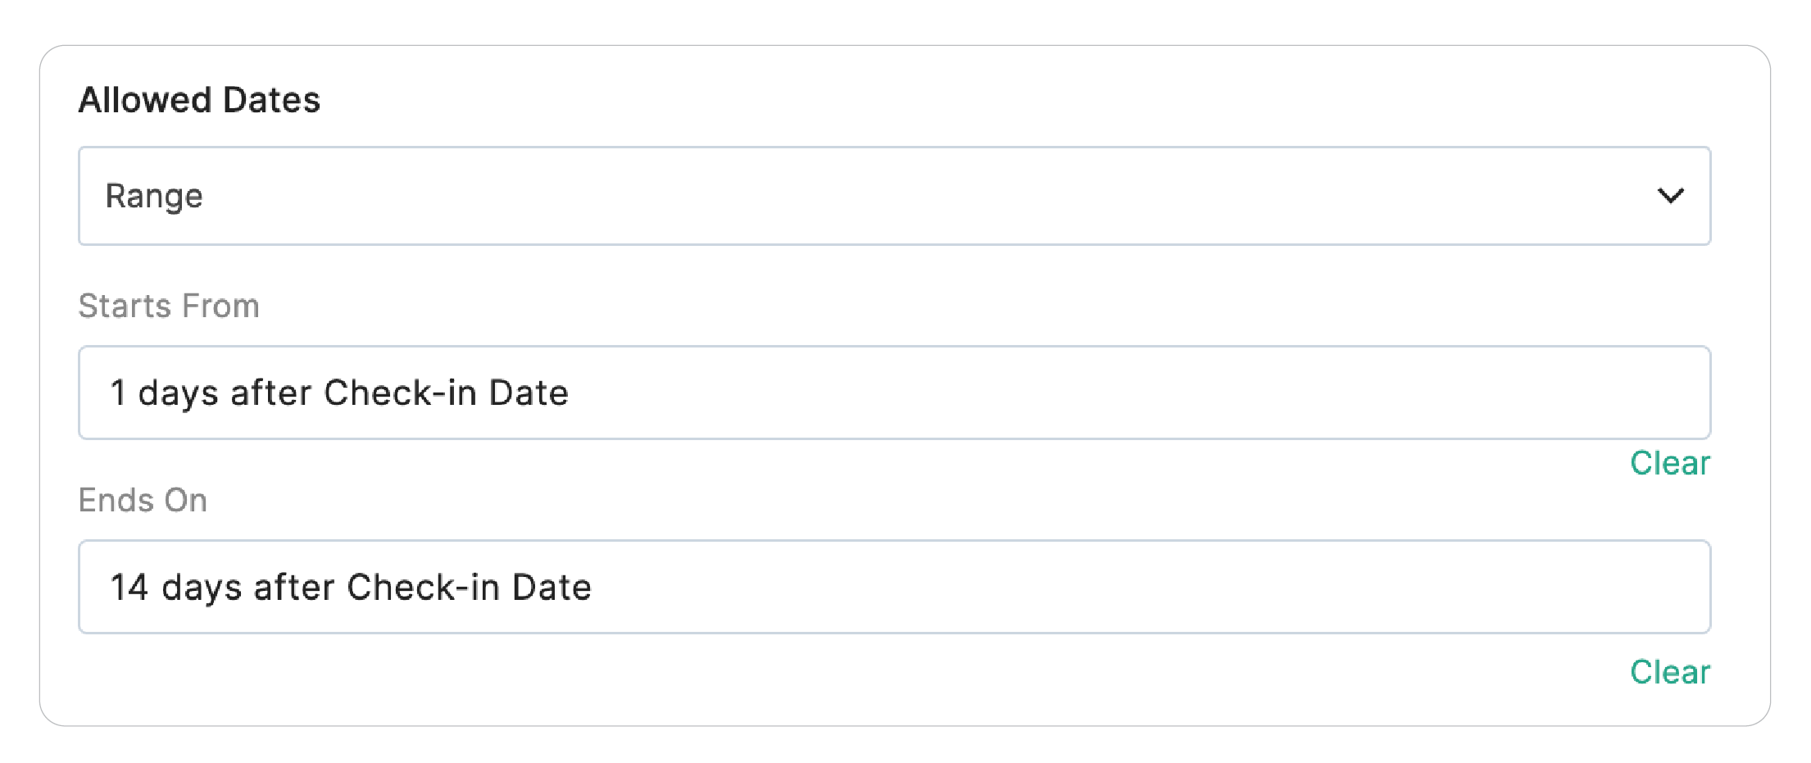Click the Starts From label
The width and height of the screenshot is (1811, 763).
pyautogui.click(x=169, y=306)
